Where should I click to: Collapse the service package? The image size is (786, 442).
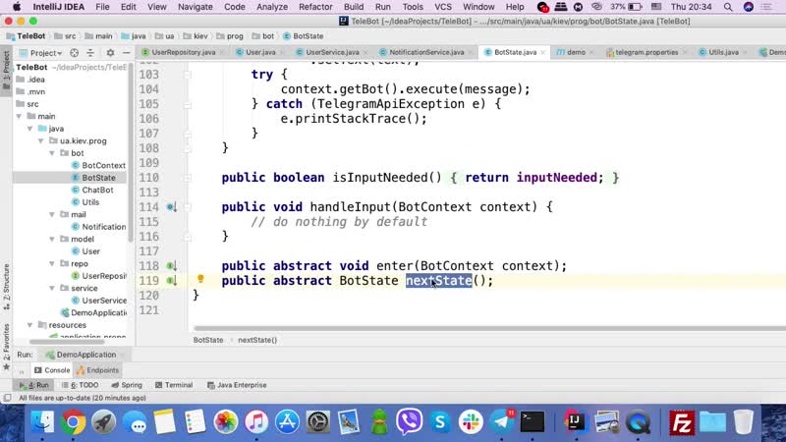click(52, 288)
